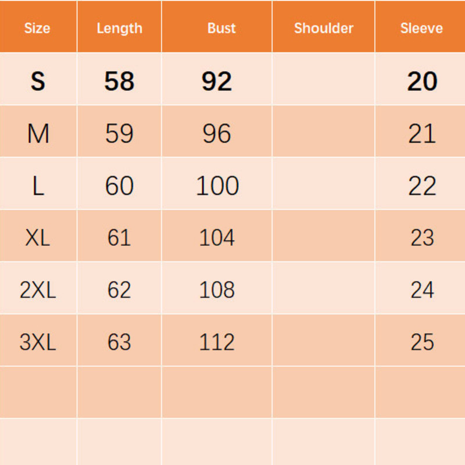Screen dimensions: 465x465
Task: Select the 3XL size label
Action: (x=38, y=342)
